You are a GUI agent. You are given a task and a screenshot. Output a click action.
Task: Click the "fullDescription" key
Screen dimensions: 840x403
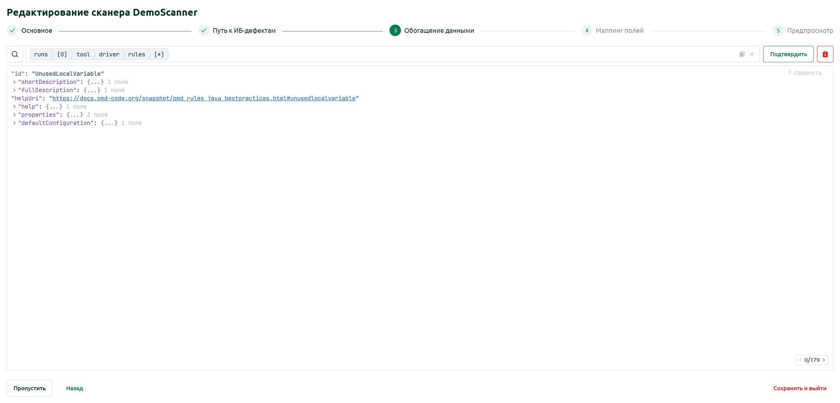[x=47, y=90]
